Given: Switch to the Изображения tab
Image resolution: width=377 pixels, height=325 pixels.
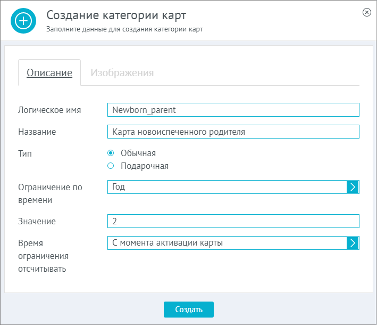Looking at the screenshot, I should coord(122,72).
